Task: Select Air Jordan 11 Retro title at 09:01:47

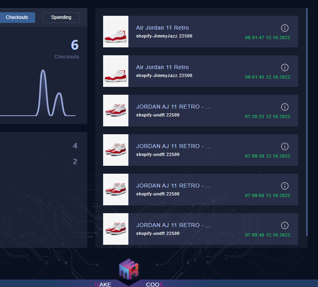Action: pos(162,28)
